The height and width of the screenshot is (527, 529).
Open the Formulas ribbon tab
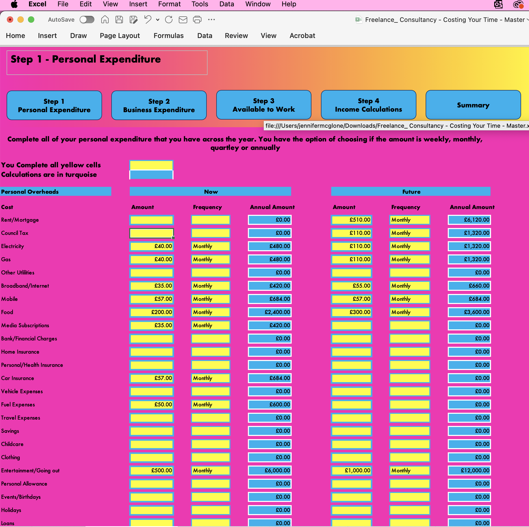click(x=169, y=36)
